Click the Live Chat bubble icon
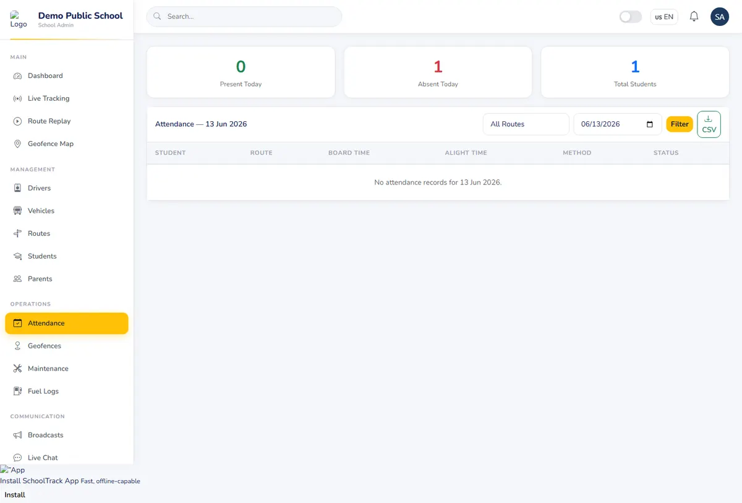742x503 pixels. [x=17, y=458]
